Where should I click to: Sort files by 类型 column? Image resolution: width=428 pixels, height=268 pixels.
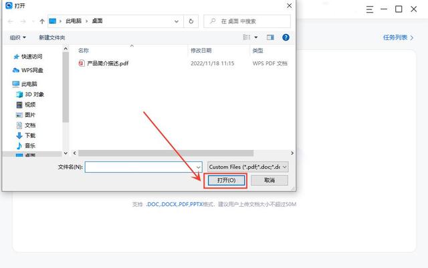click(257, 51)
